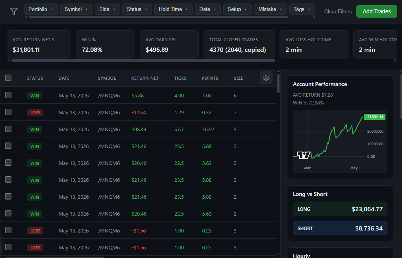
Task: Click the Add Trades button
Action: pos(377,11)
